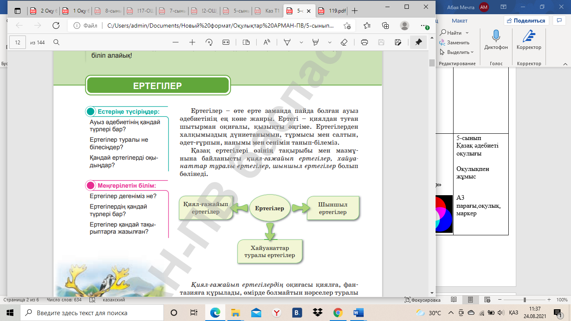Viewport: 571px width, 321px height.
Task: Expand the Highlight options dropdown arrow
Action: tap(330, 42)
